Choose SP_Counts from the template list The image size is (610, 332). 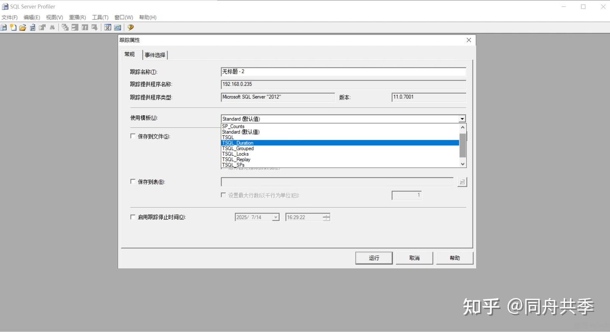click(x=340, y=126)
